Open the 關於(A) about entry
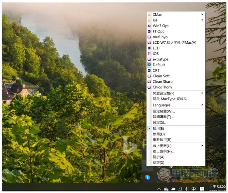228x193 pixels. click(176, 157)
